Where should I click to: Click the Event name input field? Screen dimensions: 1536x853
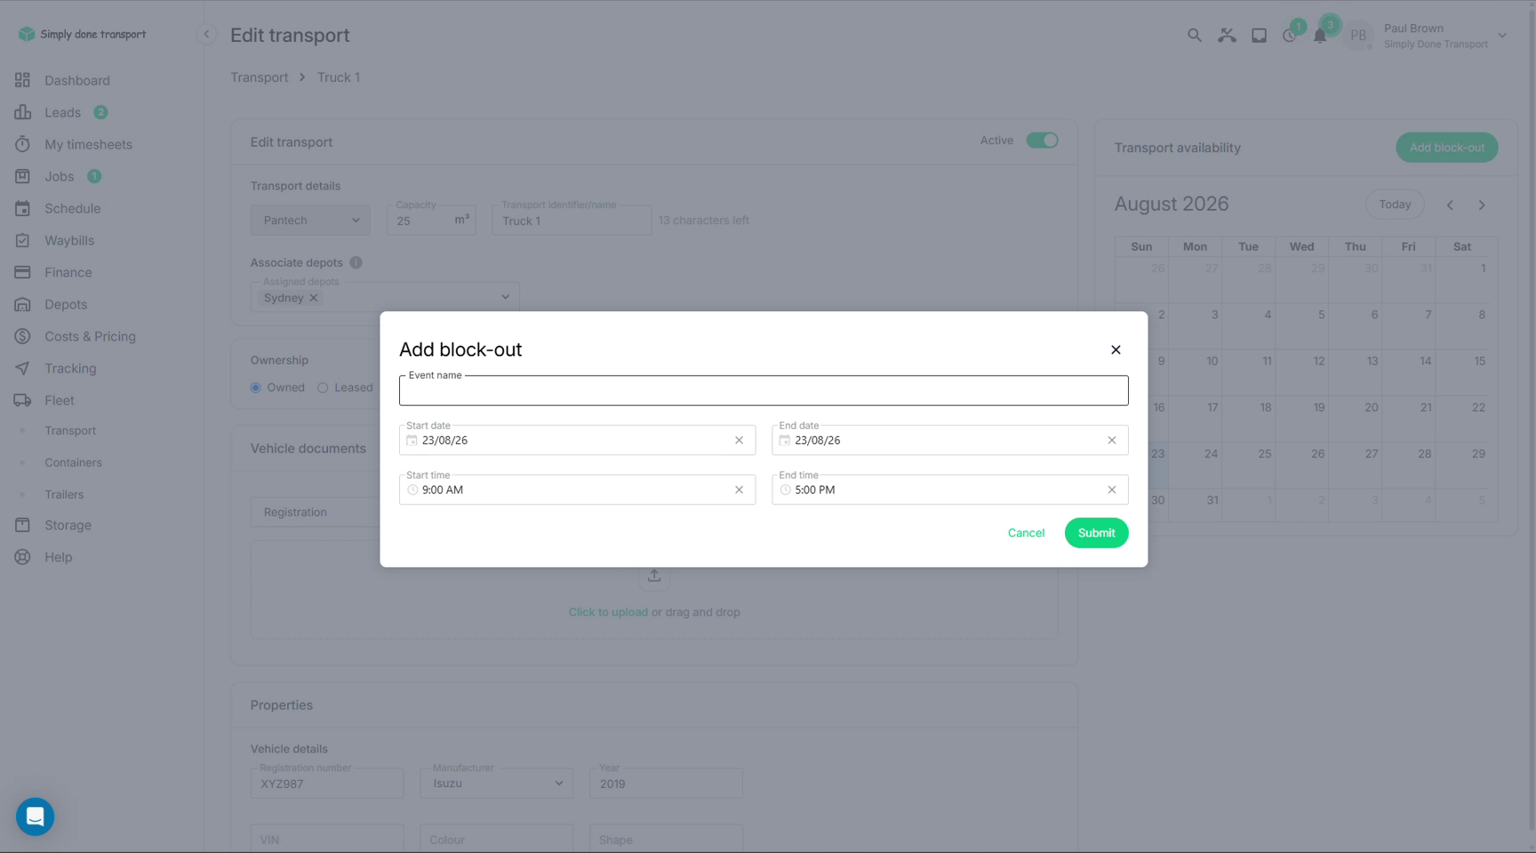(764, 390)
